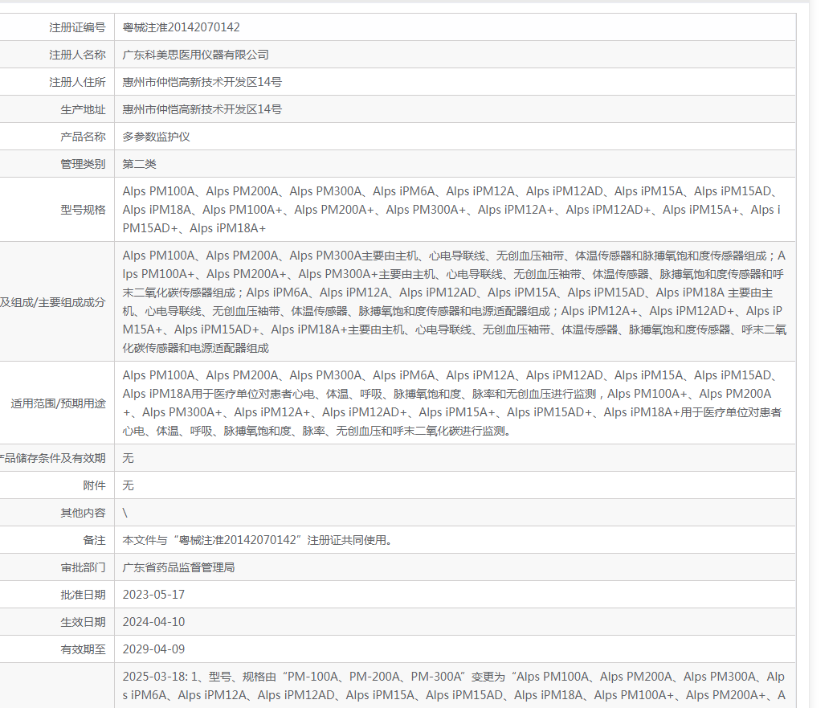The width and height of the screenshot is (837, 708).
Task: Click the backslash value in 其他内容 row
Action: (x=125, y=513)
